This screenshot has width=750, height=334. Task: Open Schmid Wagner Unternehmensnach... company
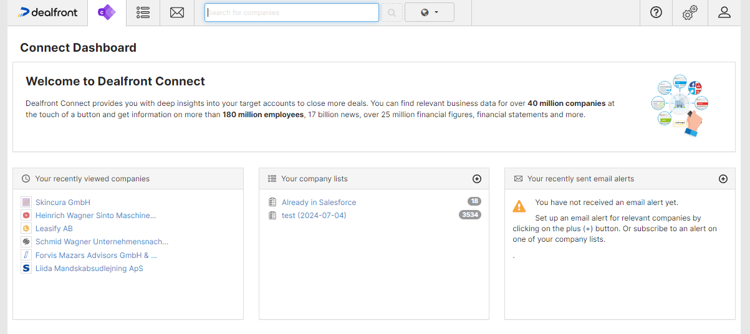102,242
